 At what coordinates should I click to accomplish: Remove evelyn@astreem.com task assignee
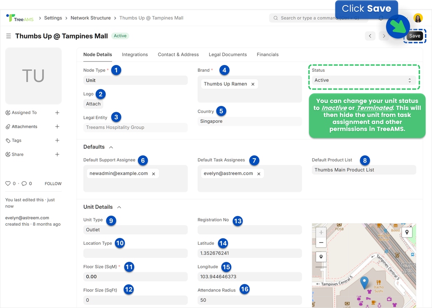coord(259,174)
